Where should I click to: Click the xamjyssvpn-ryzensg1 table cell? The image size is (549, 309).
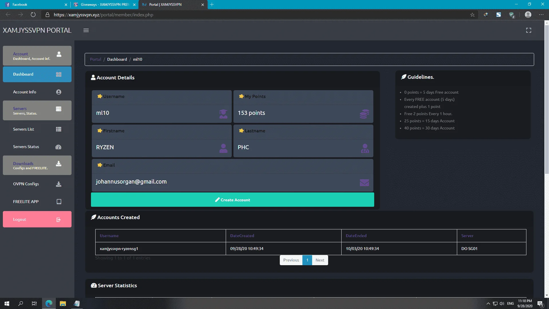pyautogui.click(x=160, y=249)
